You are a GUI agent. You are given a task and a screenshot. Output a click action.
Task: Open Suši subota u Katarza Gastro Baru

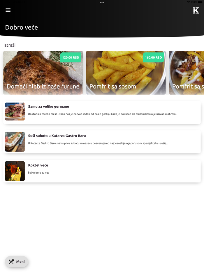[102, 142]
